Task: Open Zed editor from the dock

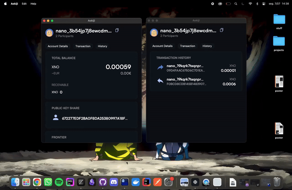Action: 81,182
